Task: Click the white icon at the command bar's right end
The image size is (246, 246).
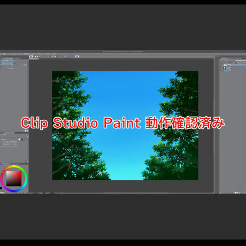Action: [x=77, y=56]
